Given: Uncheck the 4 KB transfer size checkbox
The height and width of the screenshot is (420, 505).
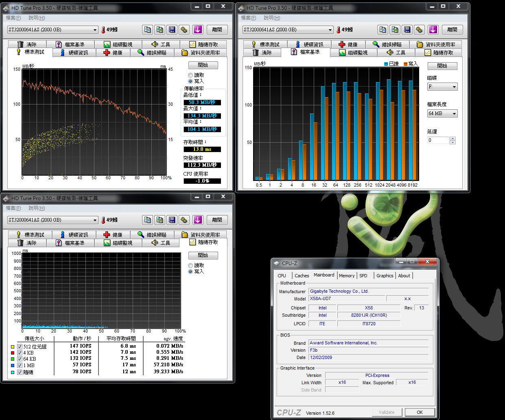Looking at the screenshot, I should click(x=20, y=353).
